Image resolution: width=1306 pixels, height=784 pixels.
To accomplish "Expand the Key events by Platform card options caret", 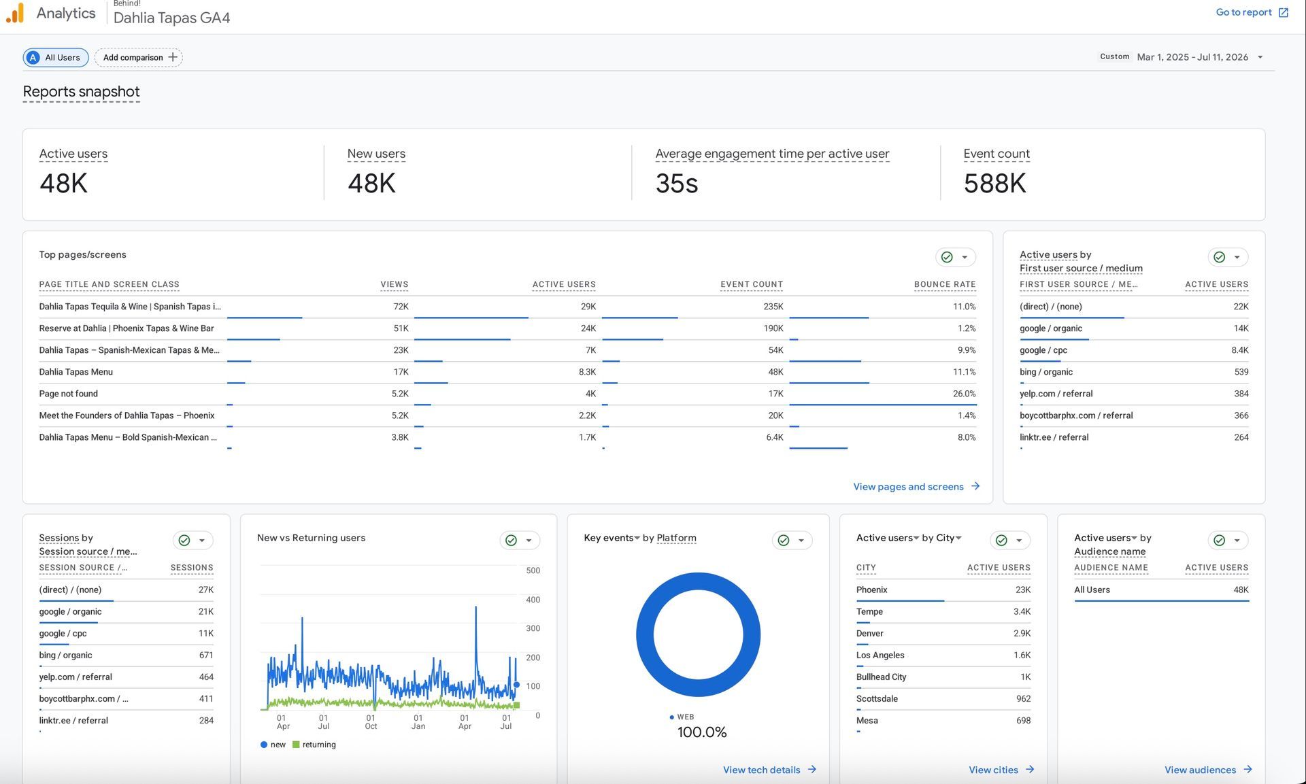I will click(801, 540).
